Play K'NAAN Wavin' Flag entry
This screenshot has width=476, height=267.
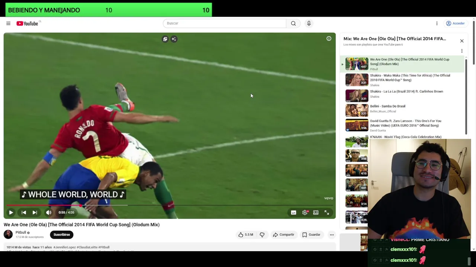pos(406,137)
